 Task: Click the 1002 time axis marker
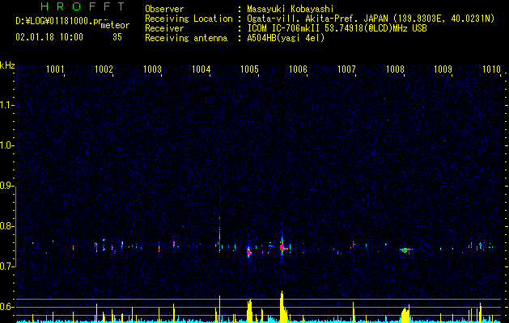(x=104, y=69)
